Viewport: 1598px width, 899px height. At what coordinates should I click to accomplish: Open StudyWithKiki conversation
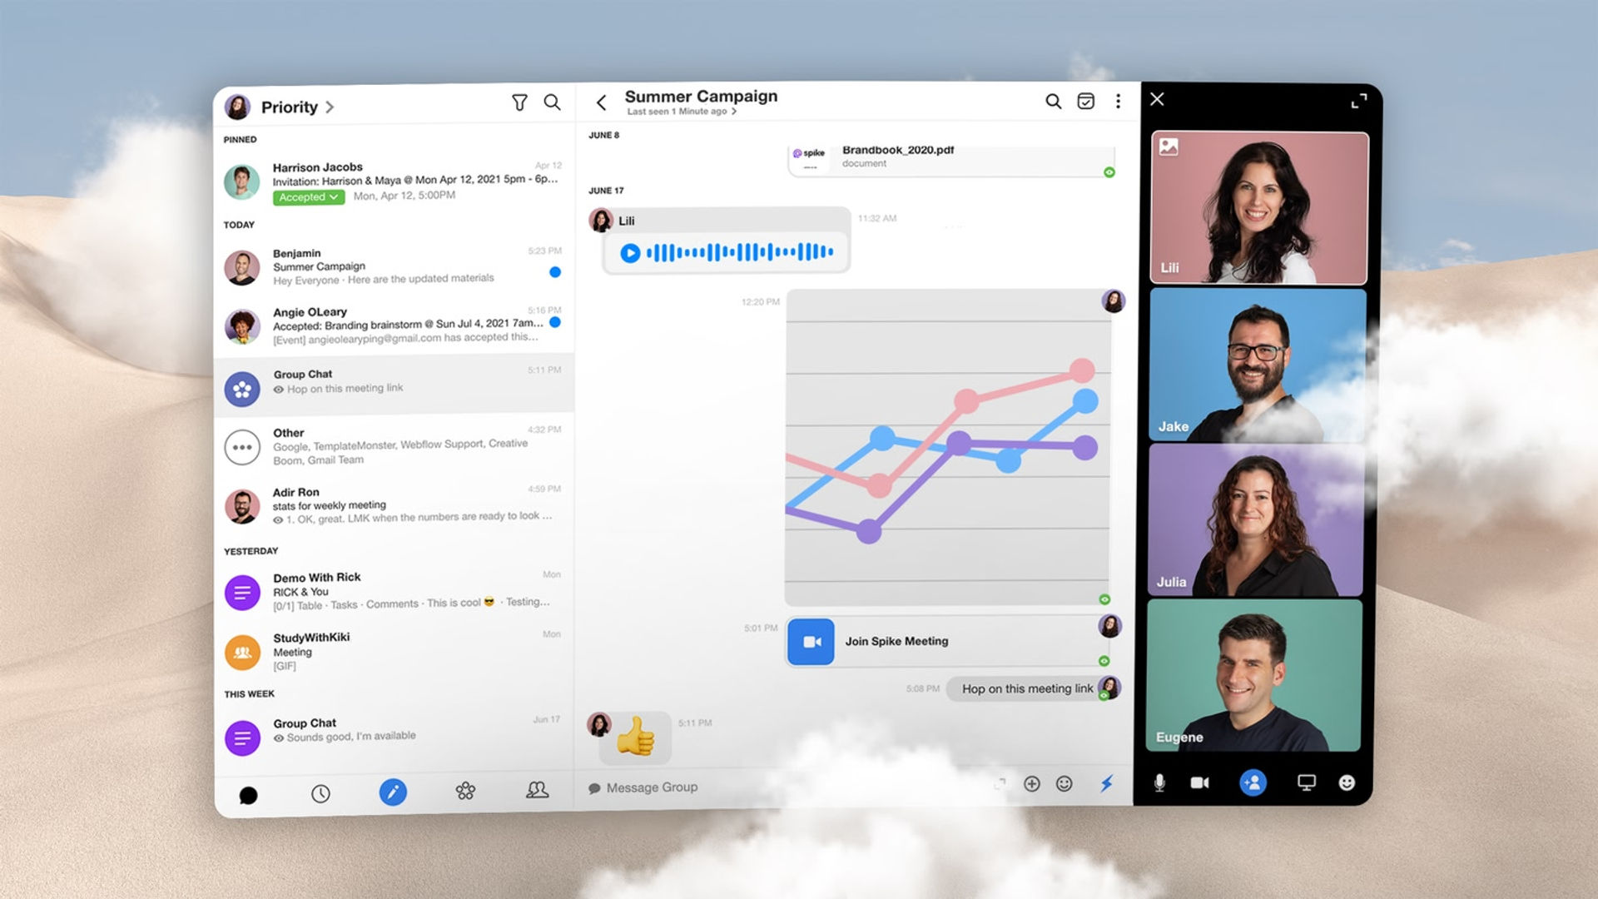pyautogui.click(x=394, y=651)
